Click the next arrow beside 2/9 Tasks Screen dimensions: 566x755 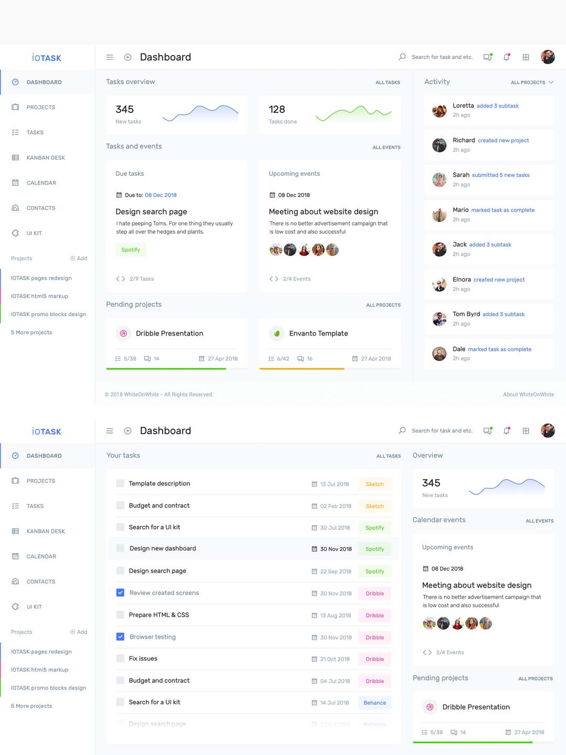tap(123, 279)
